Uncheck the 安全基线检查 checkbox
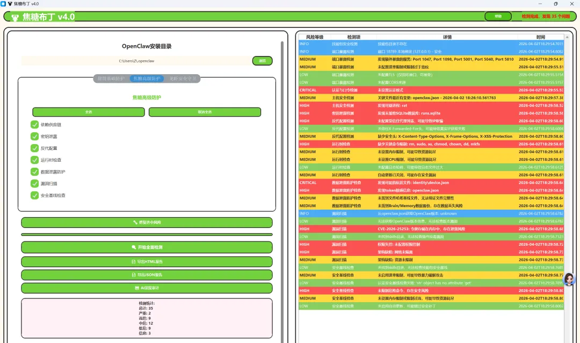Viewport: 580px width, 343px height. [34, 195]
